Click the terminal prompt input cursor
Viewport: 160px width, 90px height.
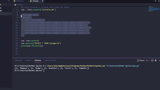[x=44, y=70]
